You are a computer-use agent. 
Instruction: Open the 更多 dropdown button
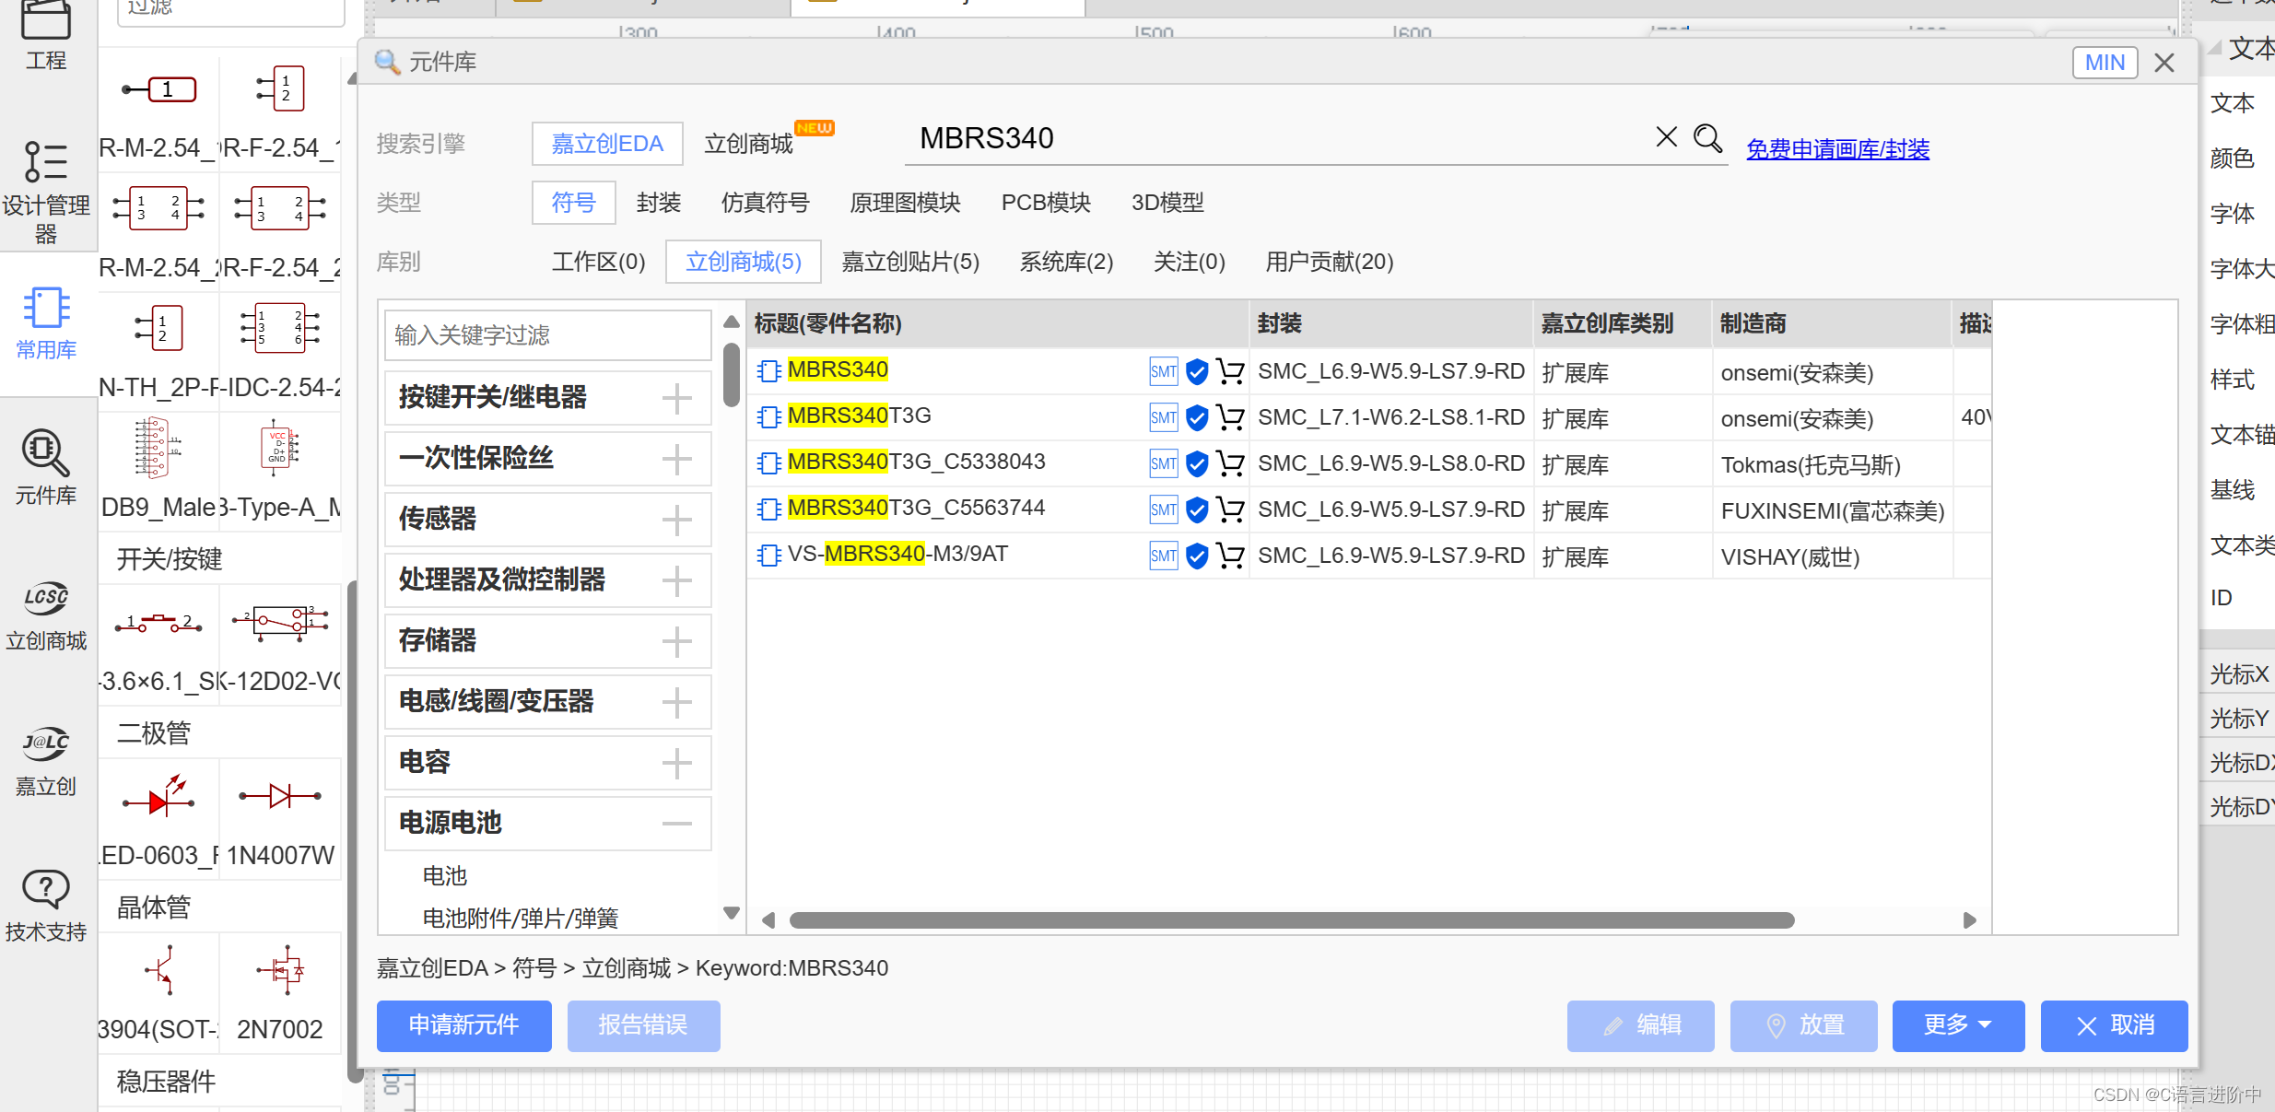click(1958, 1025)
